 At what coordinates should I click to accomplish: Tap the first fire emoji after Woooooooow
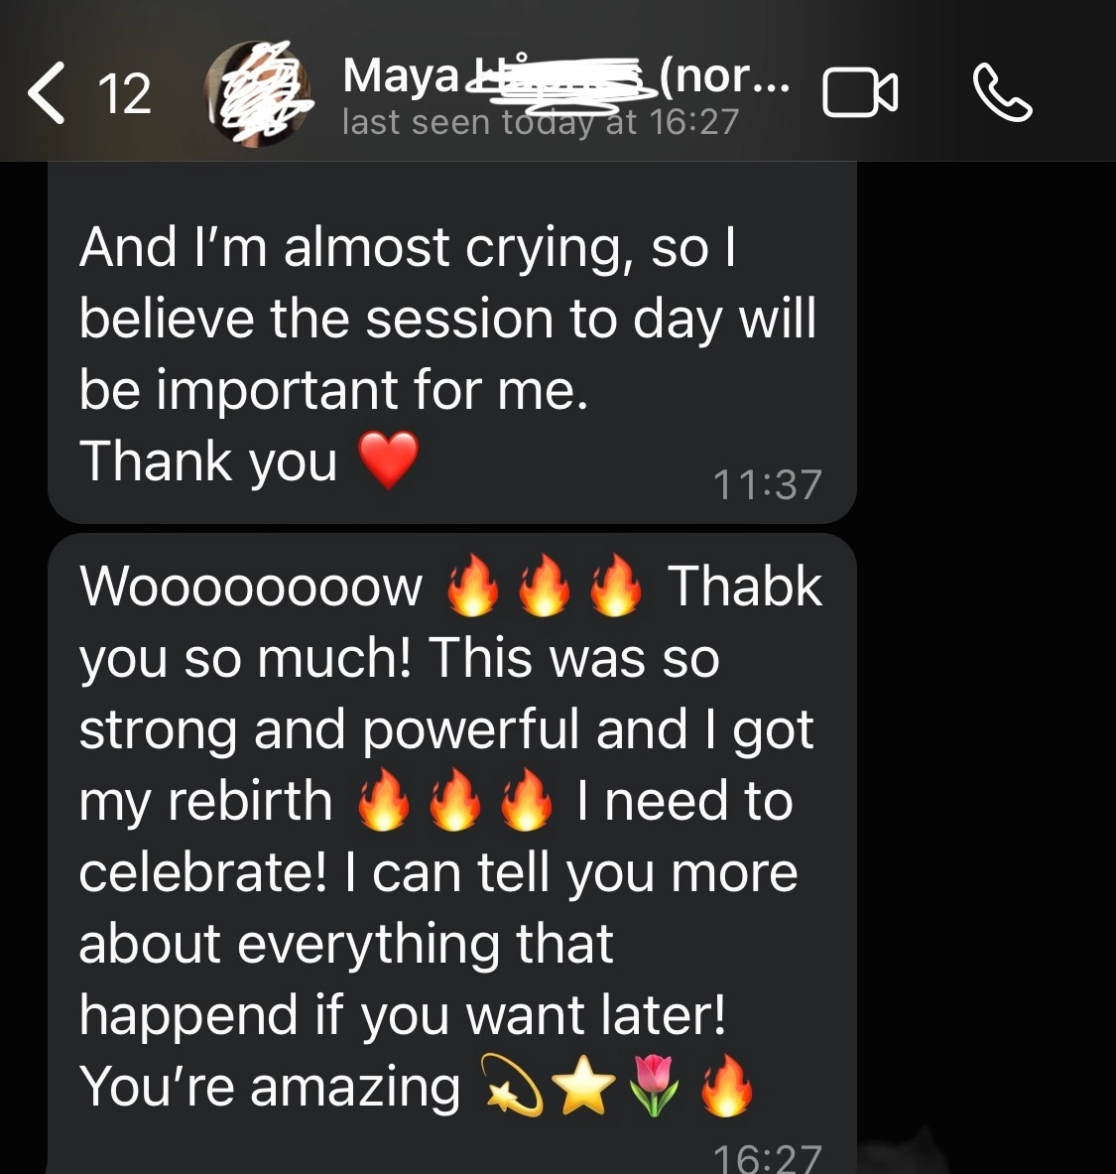click(473, 586)
